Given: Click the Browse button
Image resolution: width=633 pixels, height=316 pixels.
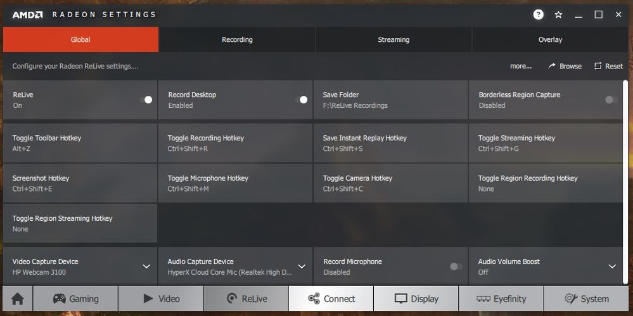Looking at the screenshot, I should click(565, 66).
